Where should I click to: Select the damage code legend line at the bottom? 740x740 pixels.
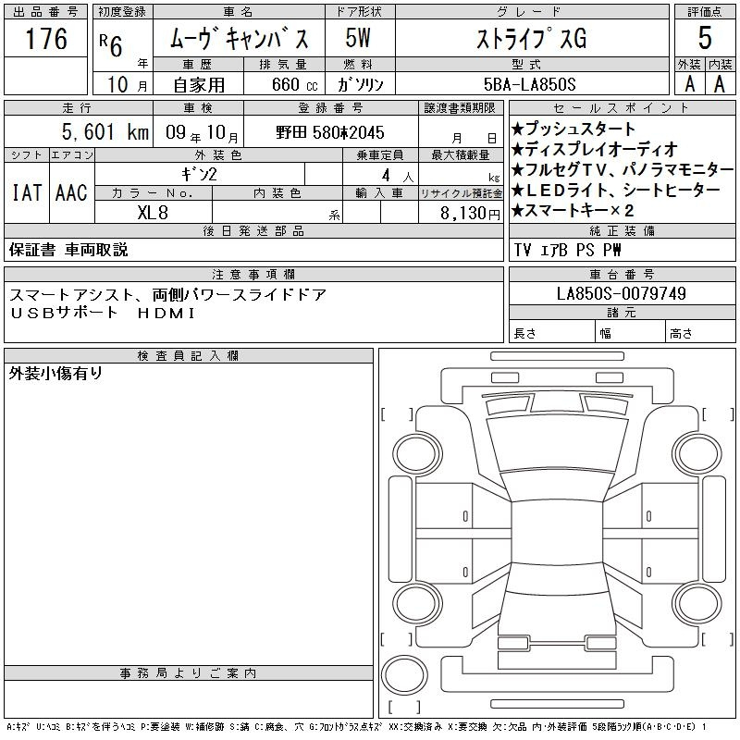pos(356,727)
